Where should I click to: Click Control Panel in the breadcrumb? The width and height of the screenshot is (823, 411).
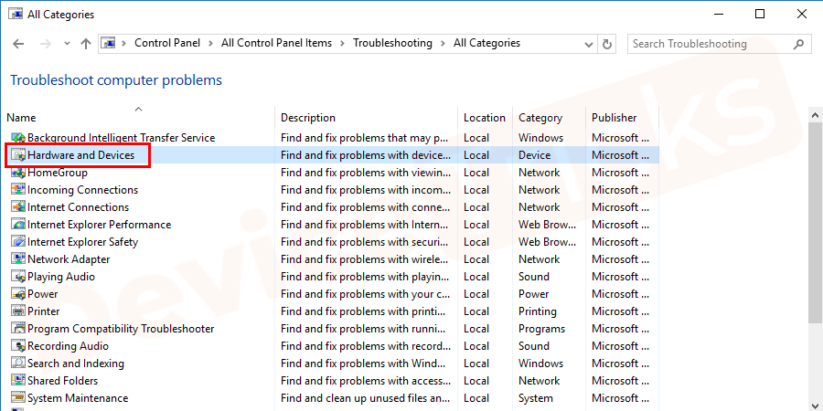click(167, 43)
